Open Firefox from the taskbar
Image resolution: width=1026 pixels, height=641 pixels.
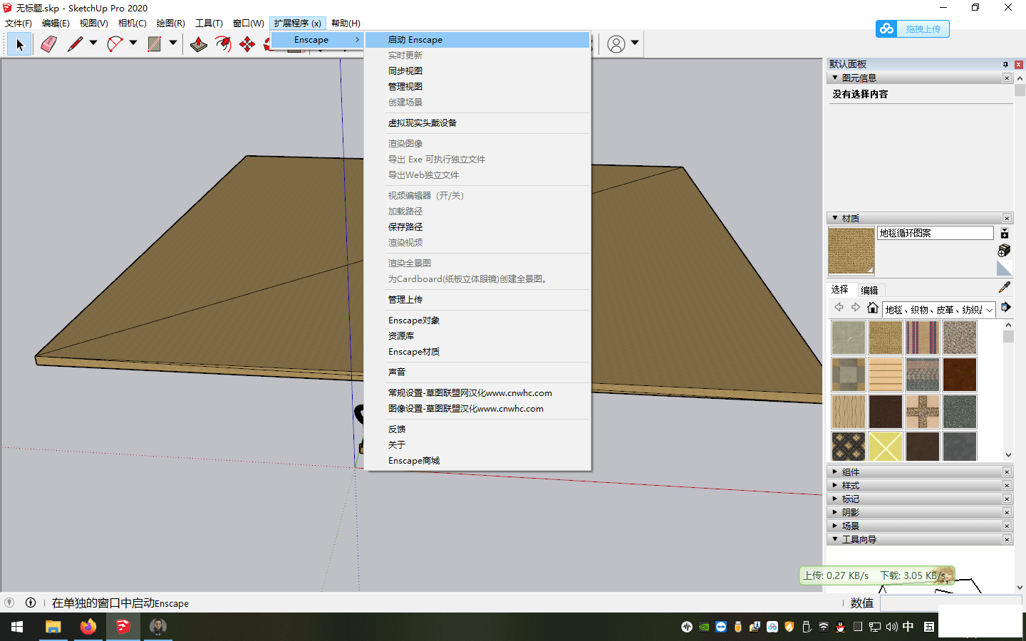(x=88, y=627)
